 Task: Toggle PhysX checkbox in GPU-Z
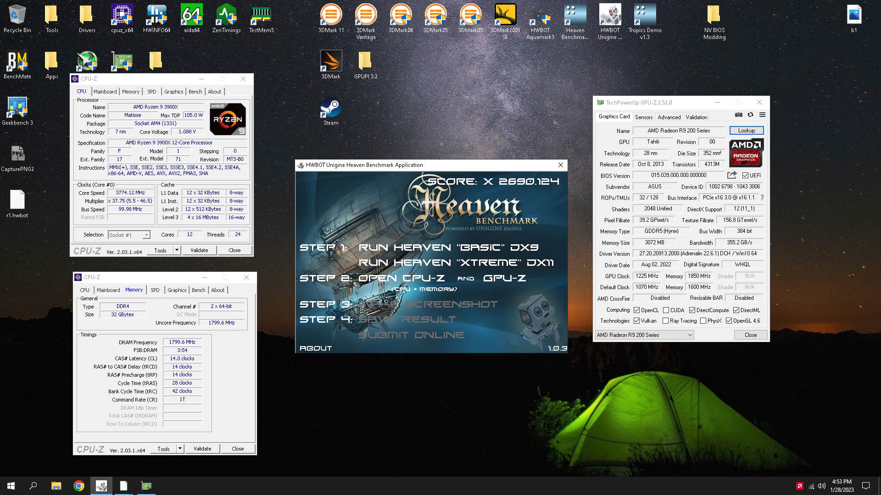click(703, 321)
